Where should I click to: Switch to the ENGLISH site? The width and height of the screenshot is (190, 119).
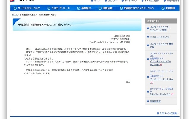113,1
